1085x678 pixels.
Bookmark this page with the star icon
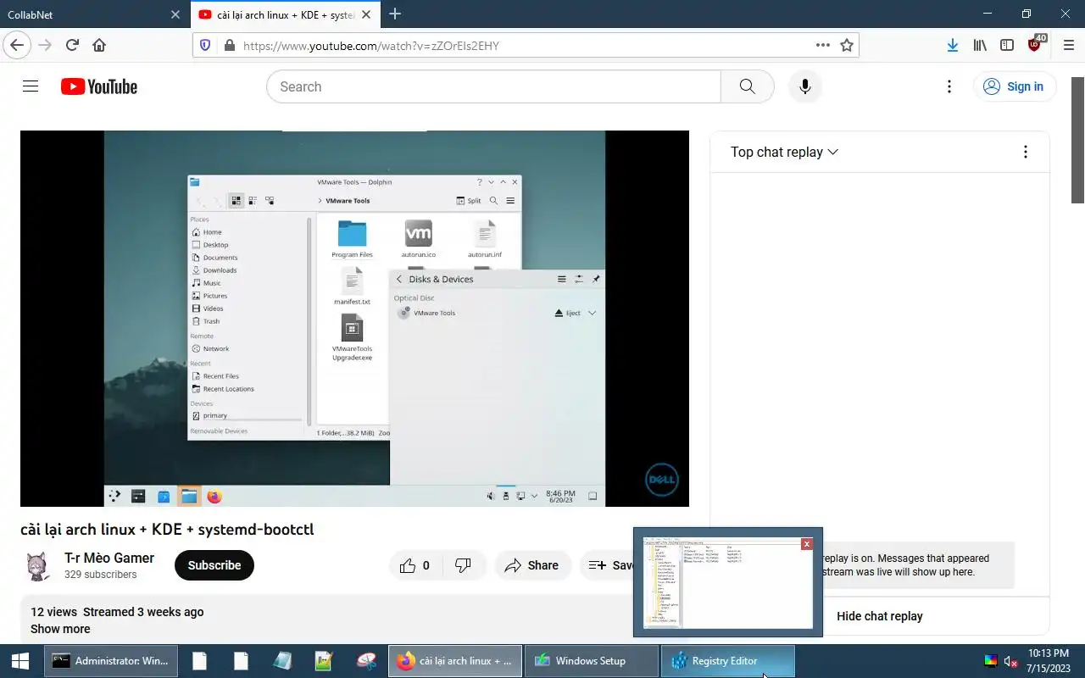click(x=846, y=46)
